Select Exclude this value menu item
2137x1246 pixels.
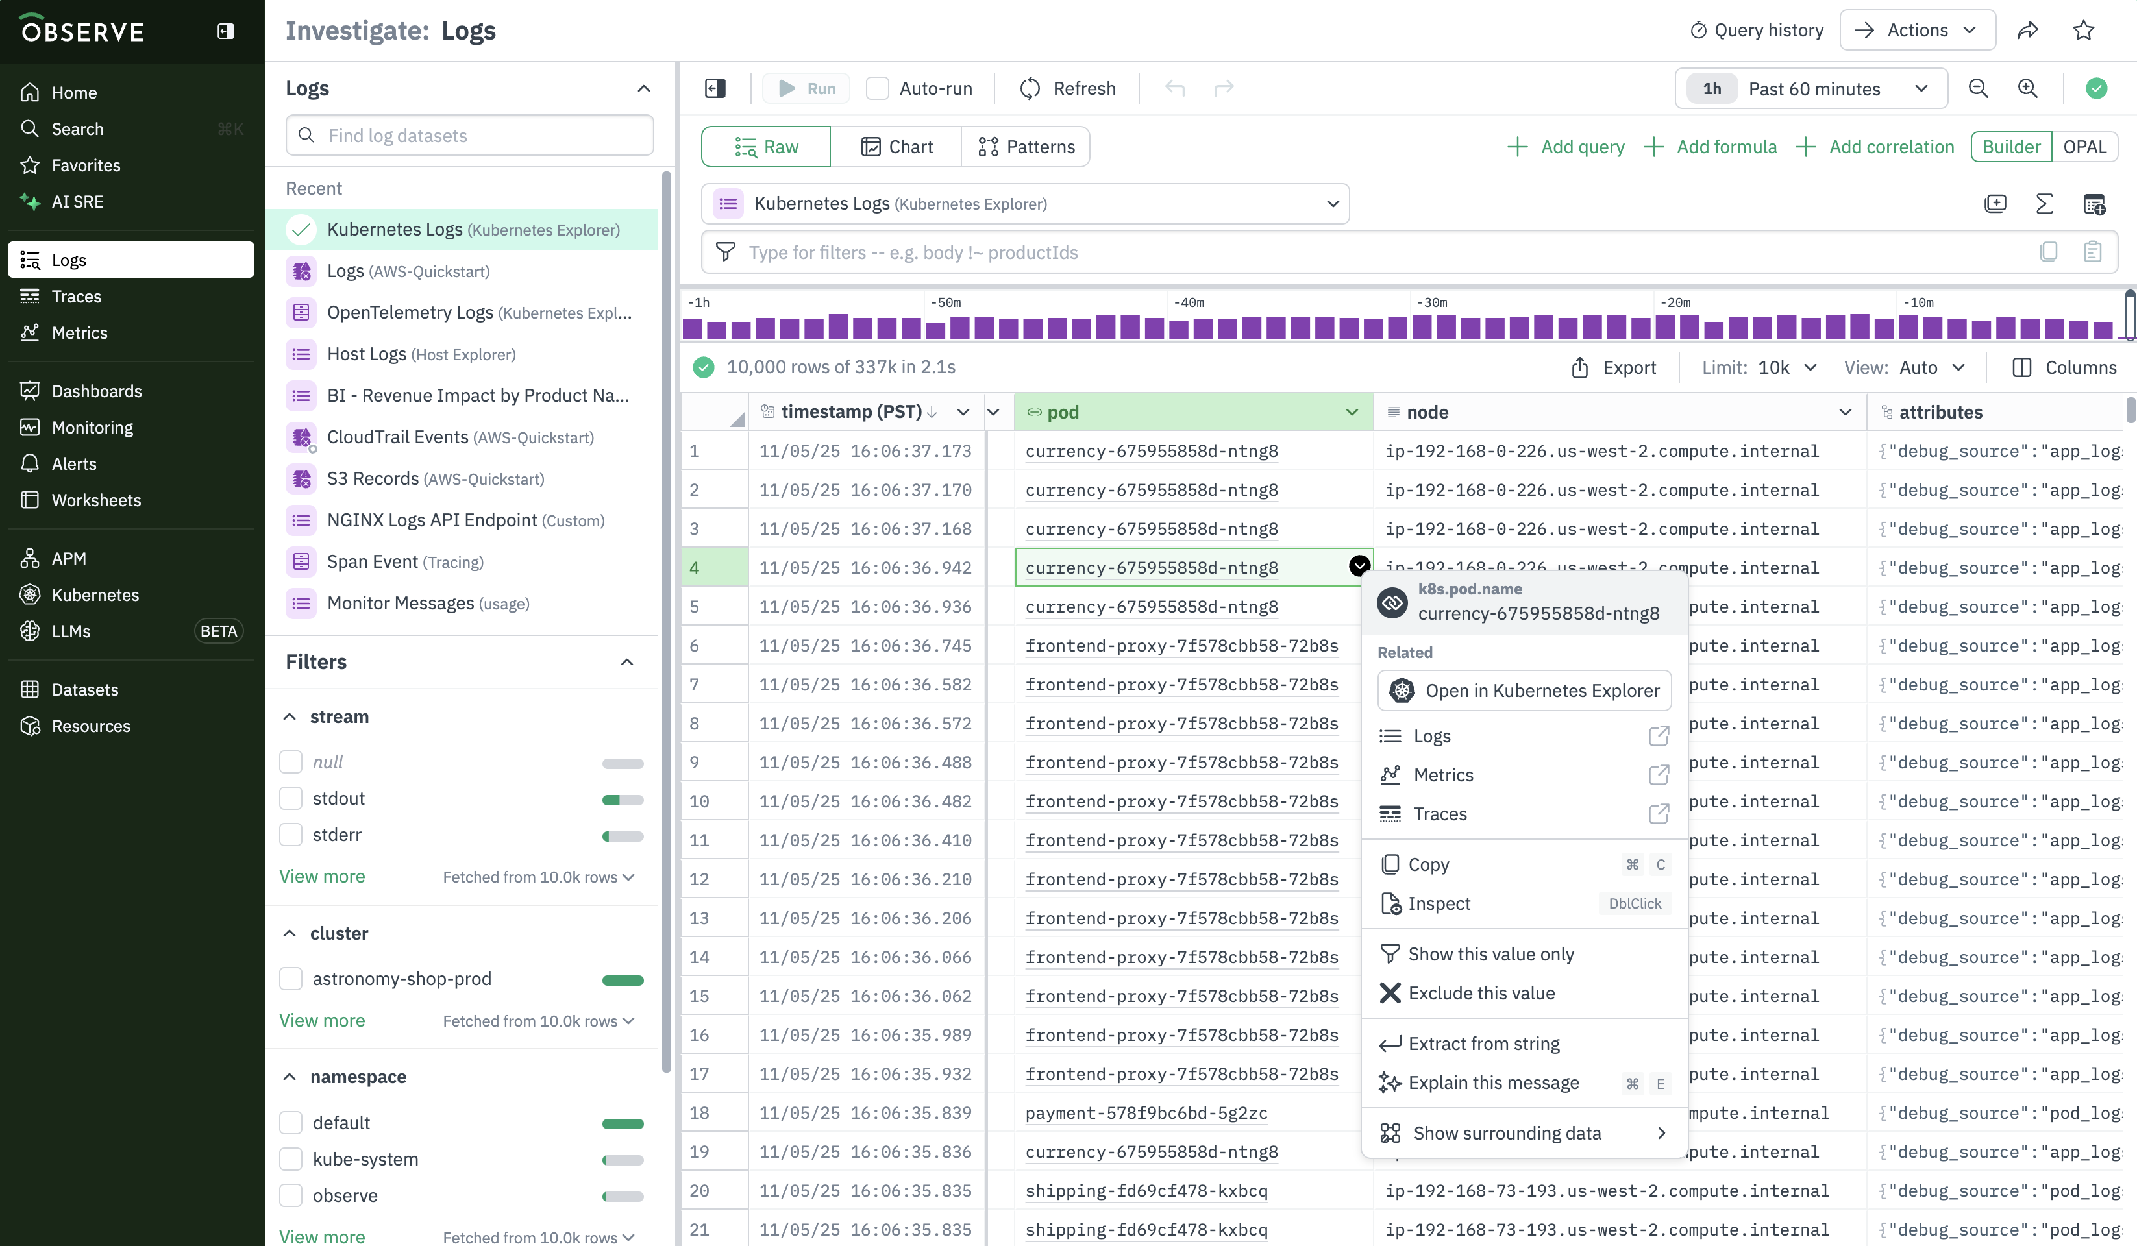coord(1481,992)
